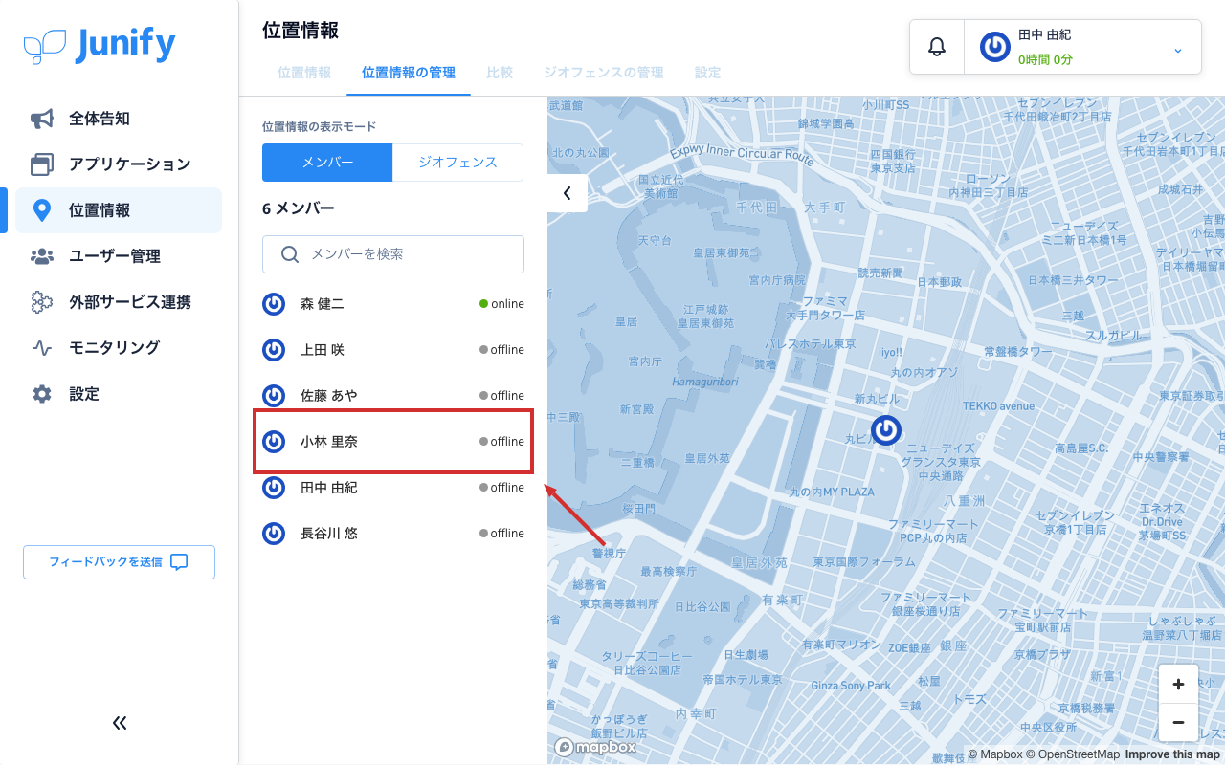Click the Junify logo
Screen dimensions: 1225x765
point(100,45)
